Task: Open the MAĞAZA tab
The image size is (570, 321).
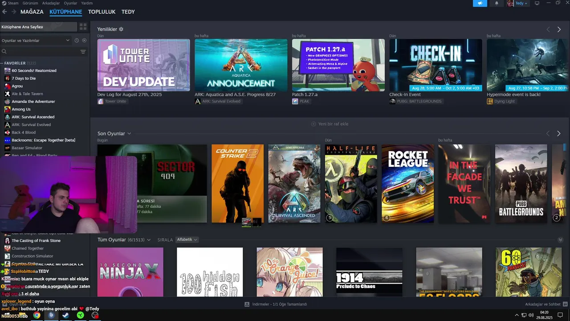Action: point(32,12)
